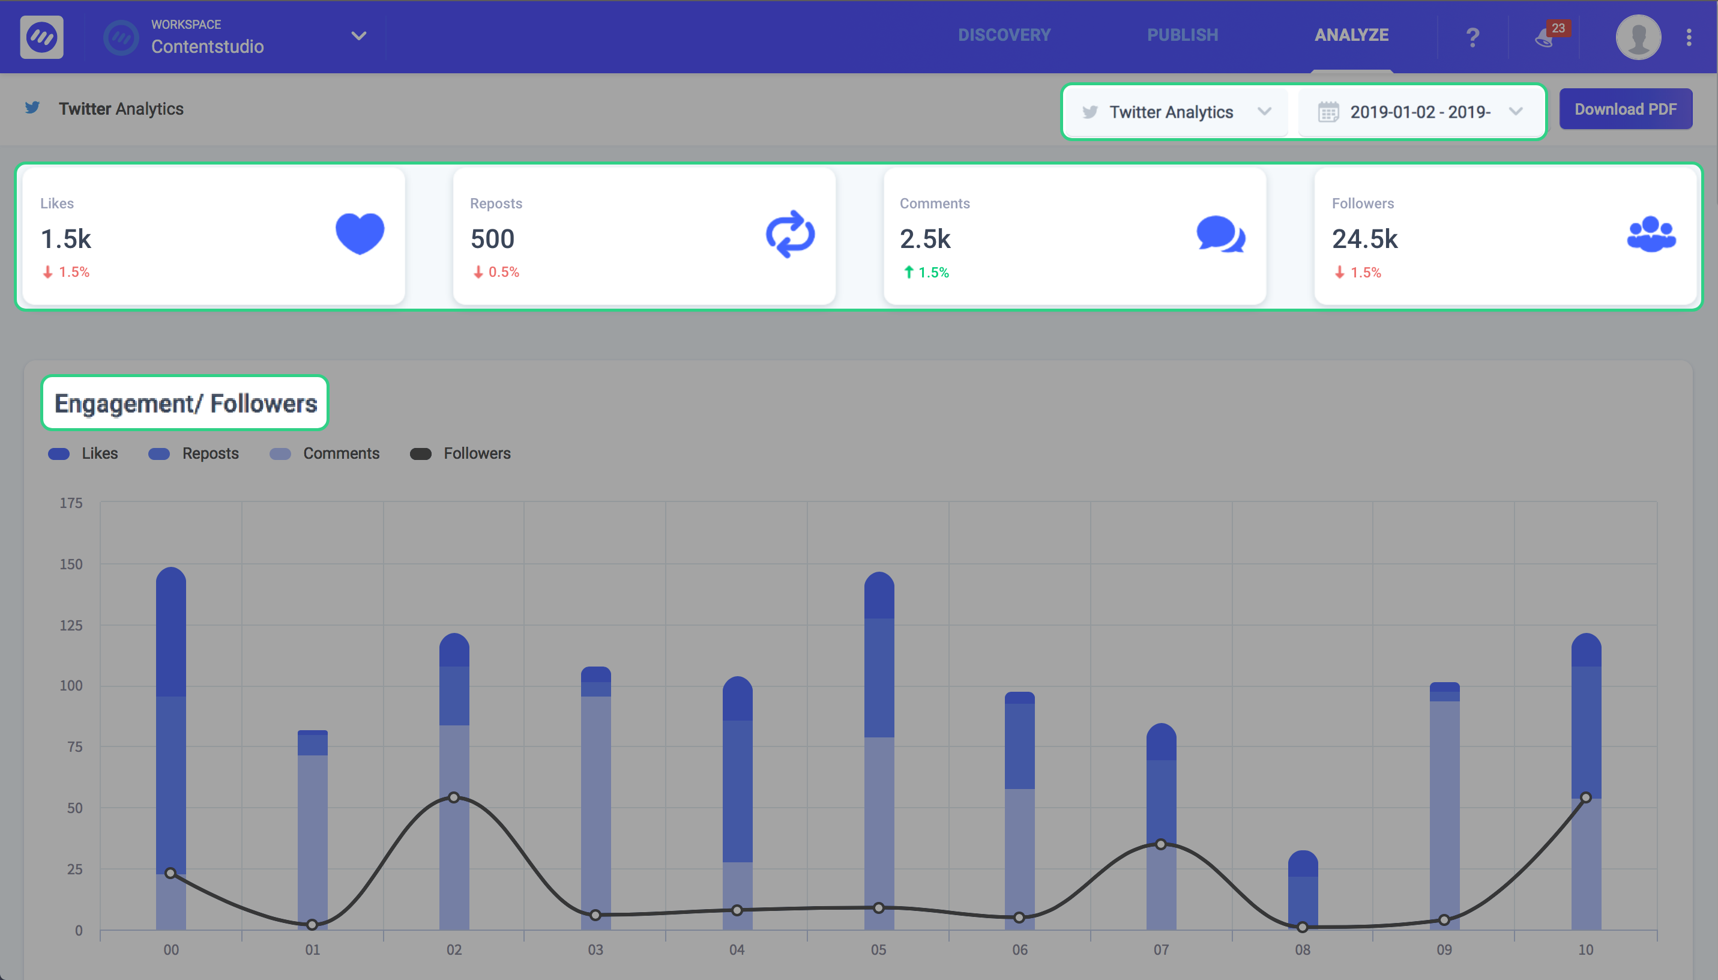The width and height of the screenshot is (1718, 980).
Task: Click the bar for hour 10
Action: click(x=1585, y=781)
